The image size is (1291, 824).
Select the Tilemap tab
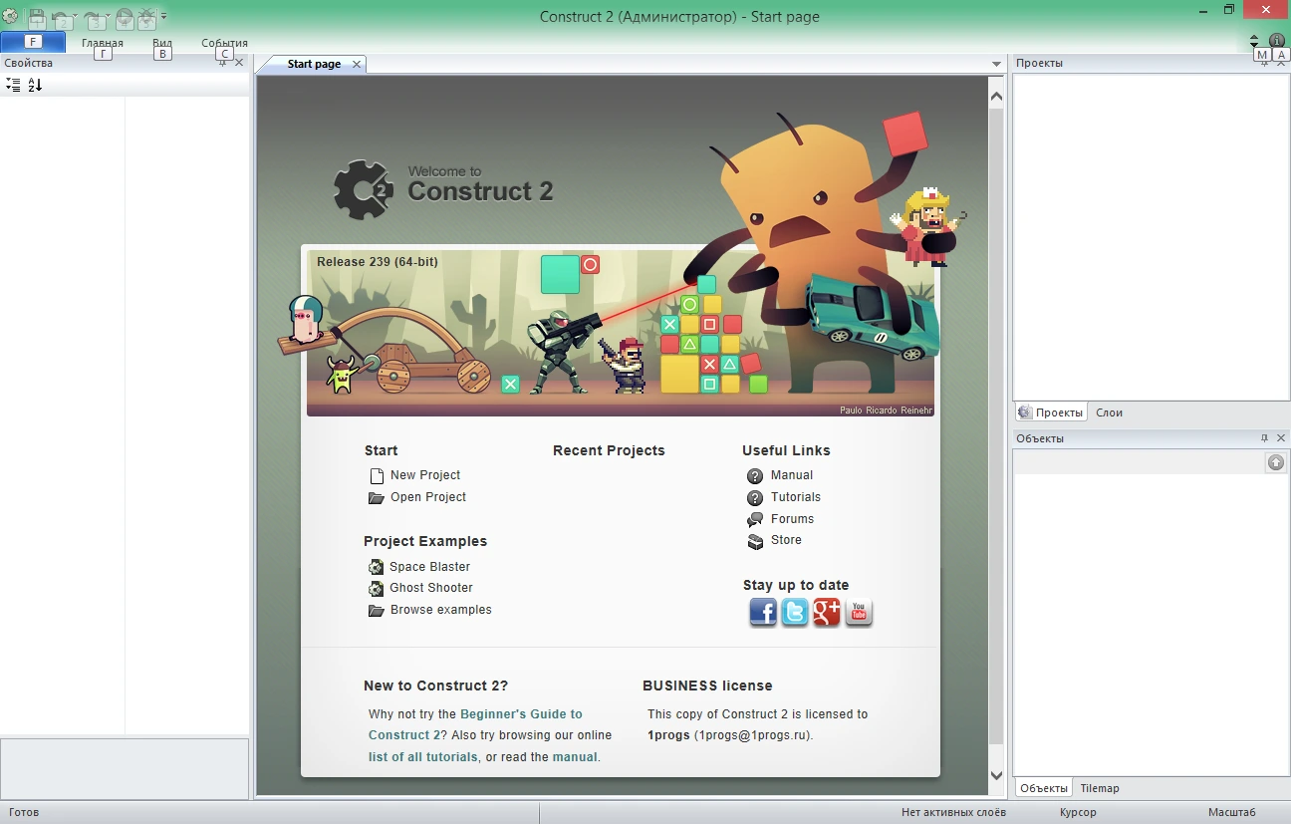click(1100, 788)
